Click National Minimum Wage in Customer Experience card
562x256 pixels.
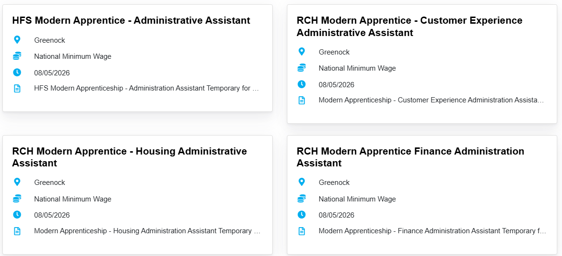coord(357,68)
